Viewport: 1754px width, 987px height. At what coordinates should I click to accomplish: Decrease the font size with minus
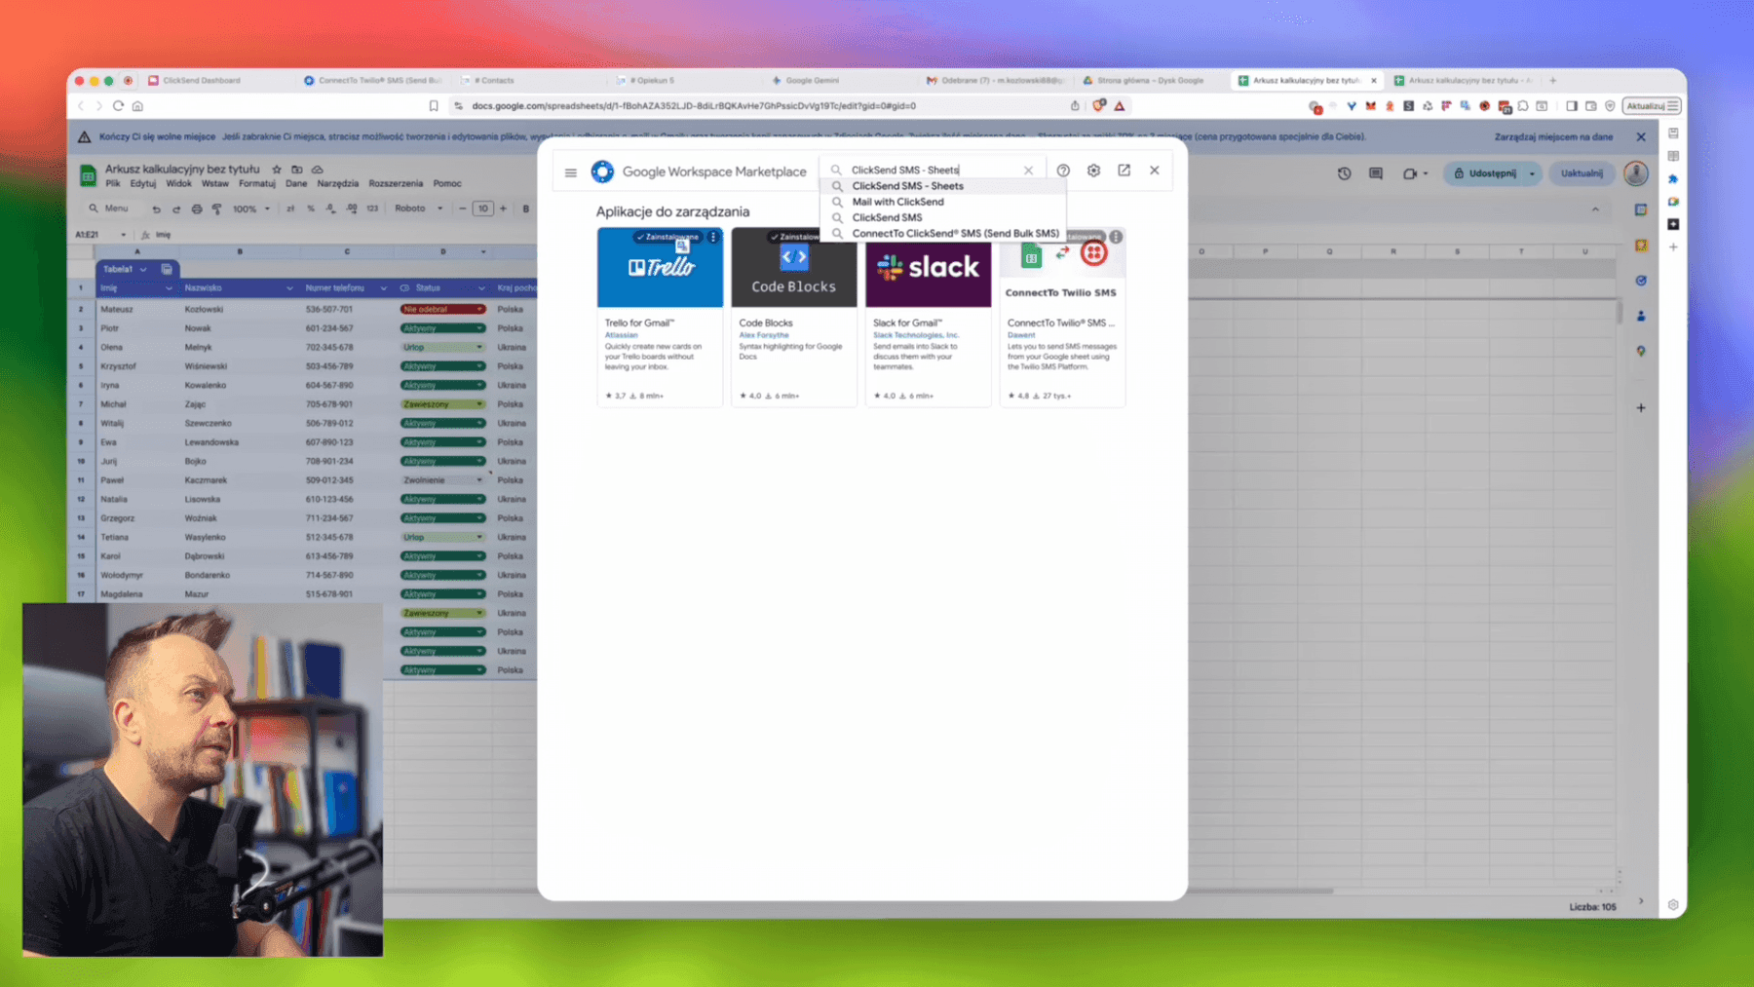(463, 209)
